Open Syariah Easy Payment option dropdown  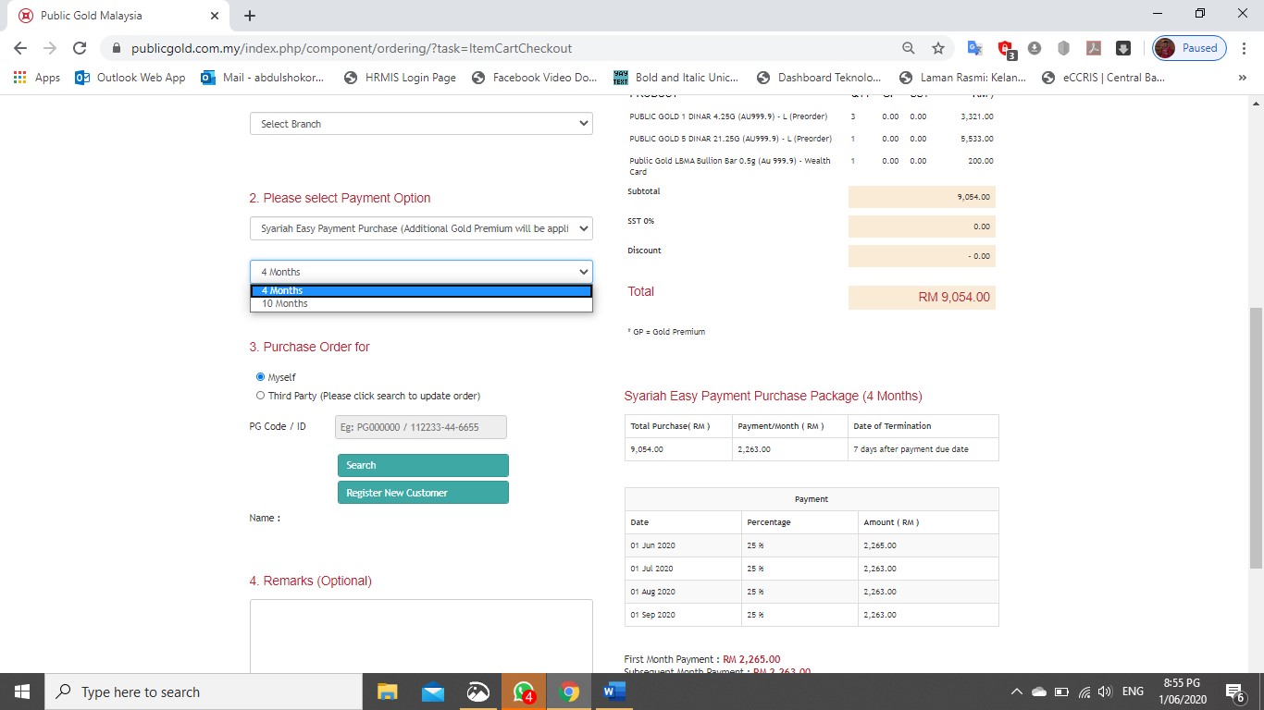tap(421, 228)
